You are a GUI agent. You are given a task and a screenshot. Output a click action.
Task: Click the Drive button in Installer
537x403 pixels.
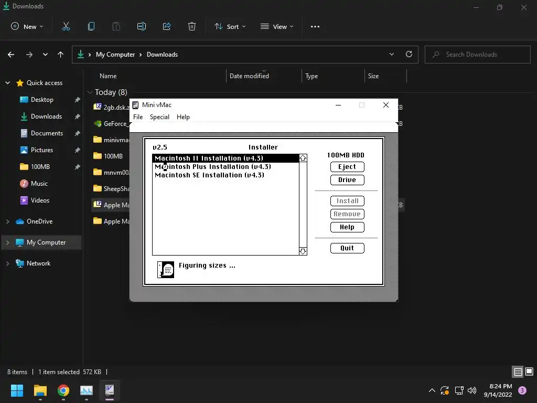click(x=347, y=180)
